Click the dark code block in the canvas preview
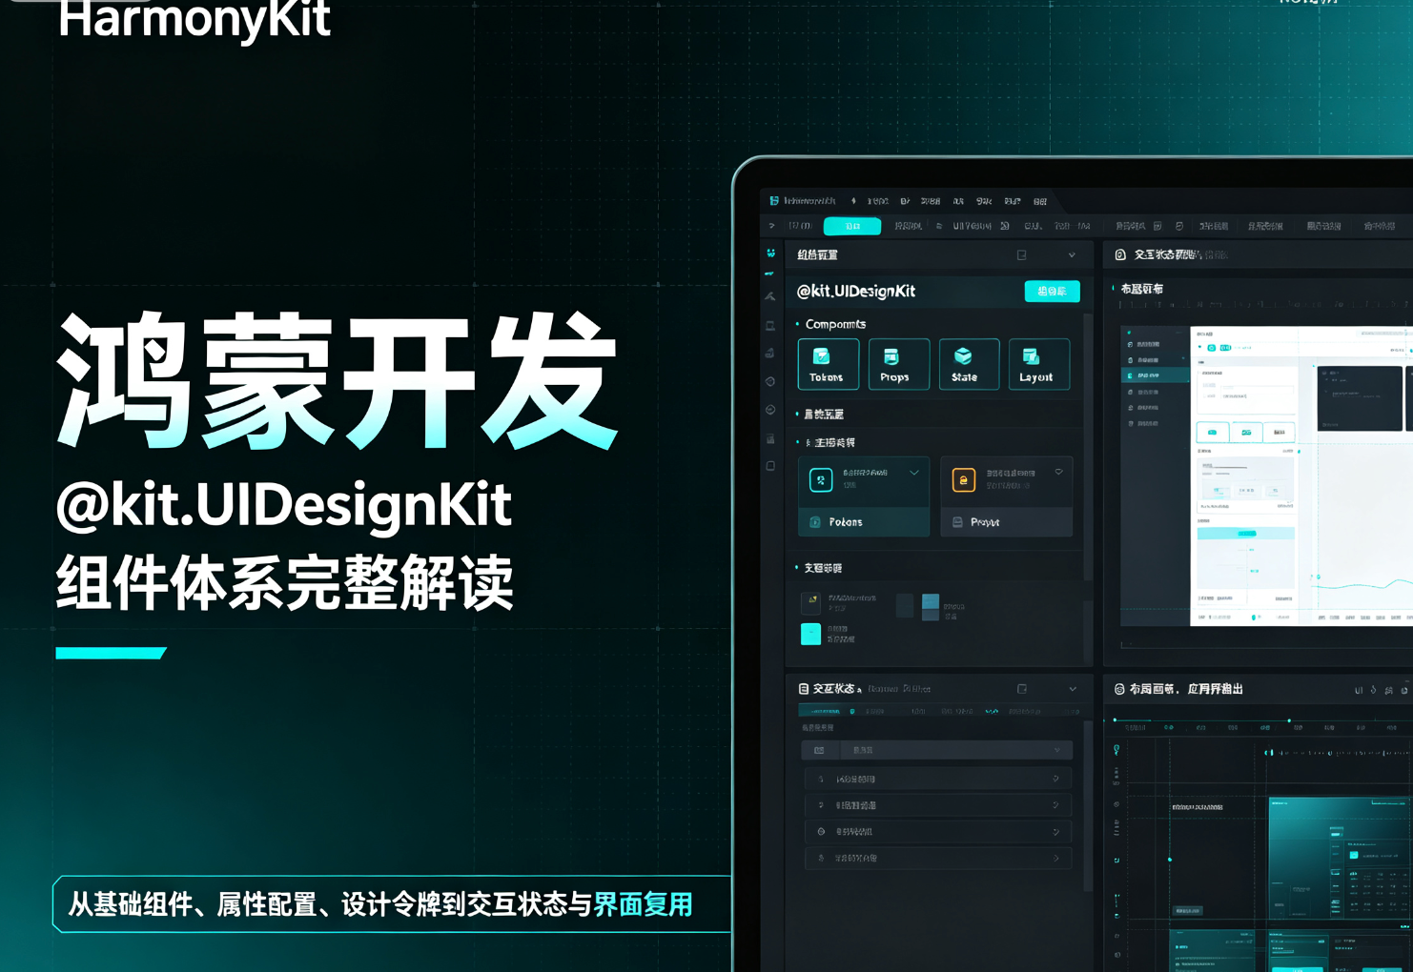 [x=1360, y=398]
